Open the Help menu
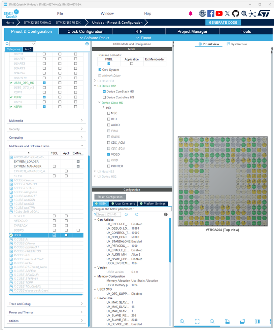 click(x=148, y=14)
